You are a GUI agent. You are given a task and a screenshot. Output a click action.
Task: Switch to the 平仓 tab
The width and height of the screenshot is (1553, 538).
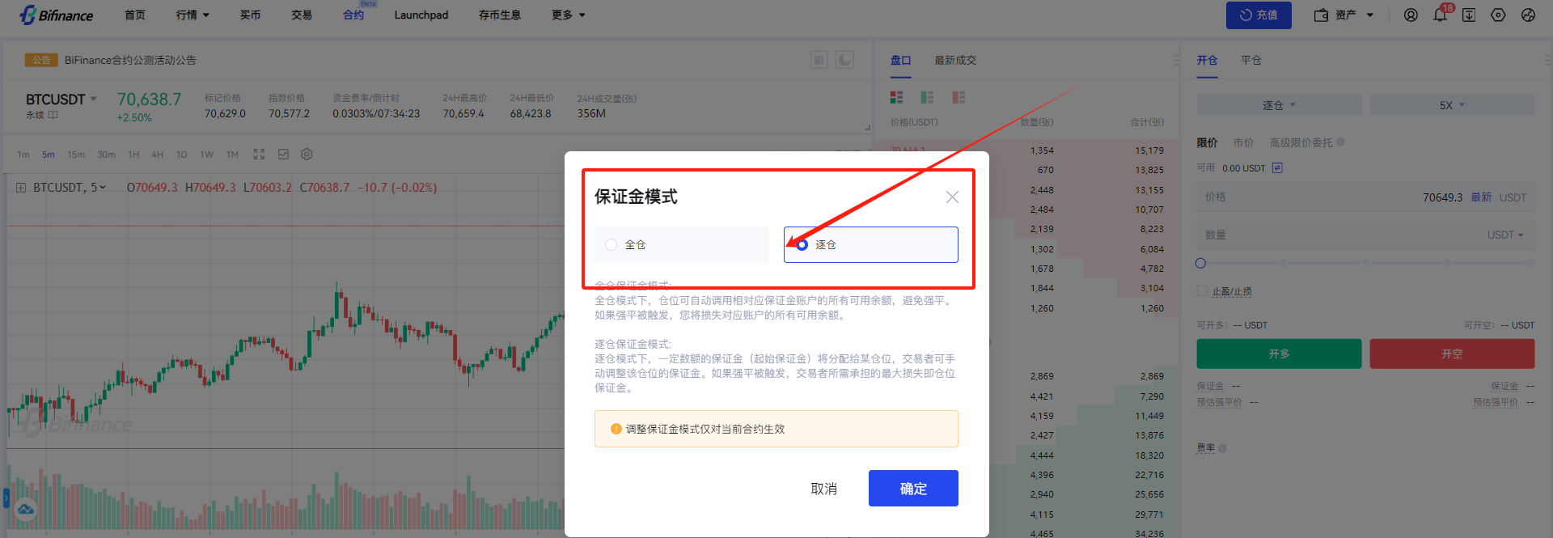click(x=1250, y=61)
